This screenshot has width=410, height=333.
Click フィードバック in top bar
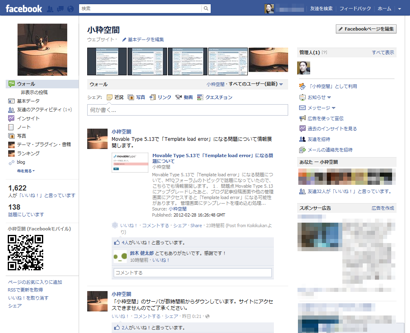pyautogui.click(x=355, y=9)
